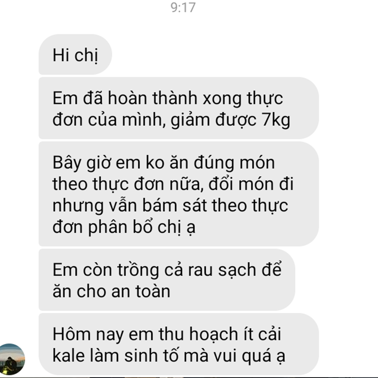Select the "Bây giờ em ko ăn" message
The height and width of the screenshot is (378, 378).
point(178,194)
